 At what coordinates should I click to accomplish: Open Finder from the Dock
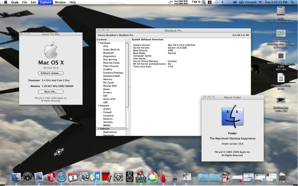[16, 177]
